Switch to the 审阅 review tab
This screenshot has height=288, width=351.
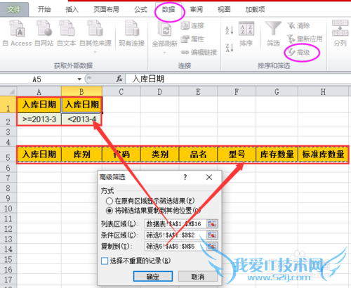[x=196, y=9]
